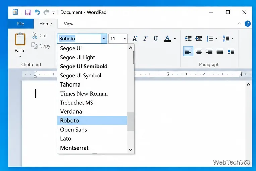256x171 pixels.
Task: Select Segoe UI Symbol font
Action: pos(92,75)
